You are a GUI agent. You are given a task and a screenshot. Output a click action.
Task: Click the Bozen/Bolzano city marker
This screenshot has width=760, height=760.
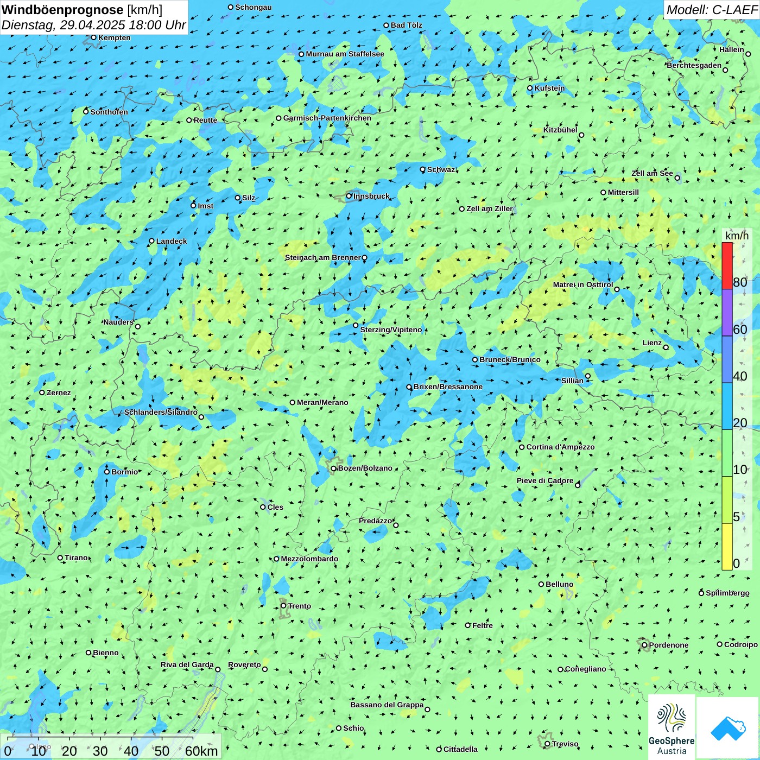(333, 468)
